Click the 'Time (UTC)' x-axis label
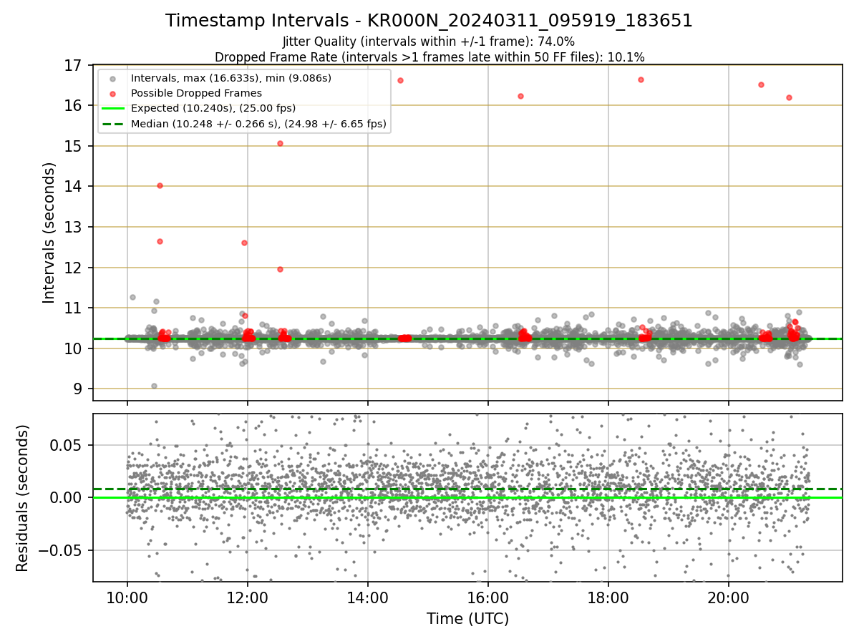The image size is (859, 644). [467, 619]
